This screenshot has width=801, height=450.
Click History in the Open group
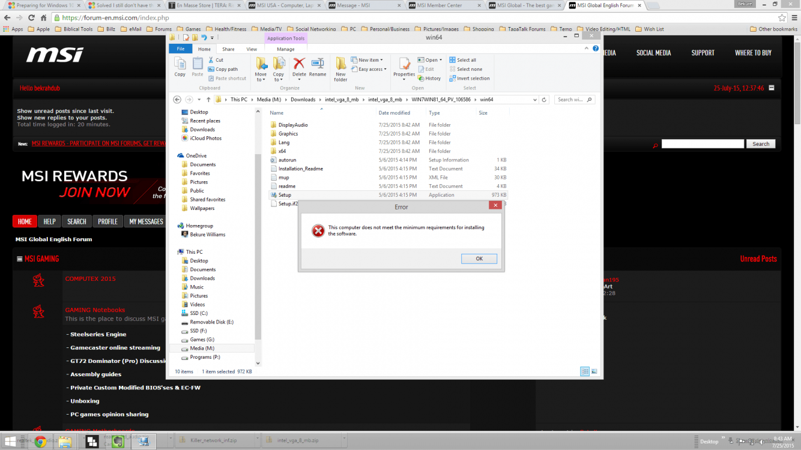[x=429, y=79]
